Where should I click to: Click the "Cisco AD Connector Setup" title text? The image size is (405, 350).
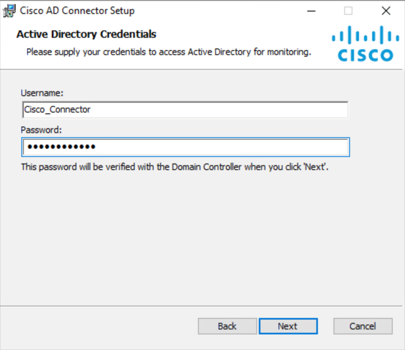(77, 11)
